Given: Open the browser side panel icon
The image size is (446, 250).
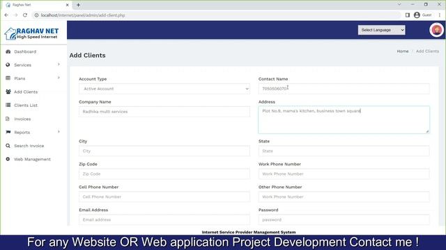Looking at the screenshot, I should coord(407,15).
